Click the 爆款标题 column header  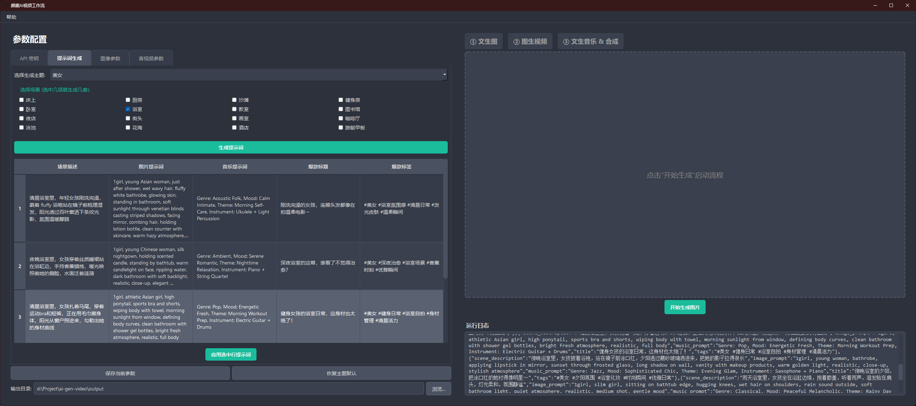click(318, 167)
